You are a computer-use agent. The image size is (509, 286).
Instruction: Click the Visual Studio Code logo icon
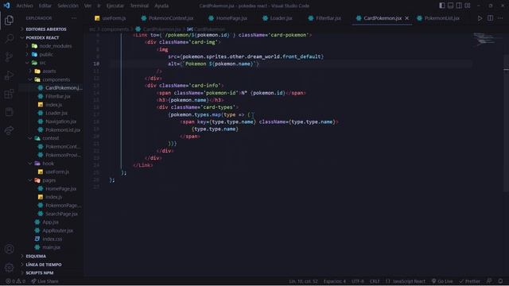[6, 6]
